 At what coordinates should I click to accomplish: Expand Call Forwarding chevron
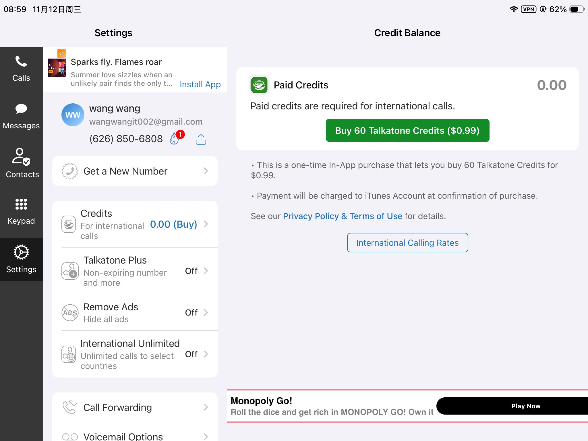(x=206, y=407)
